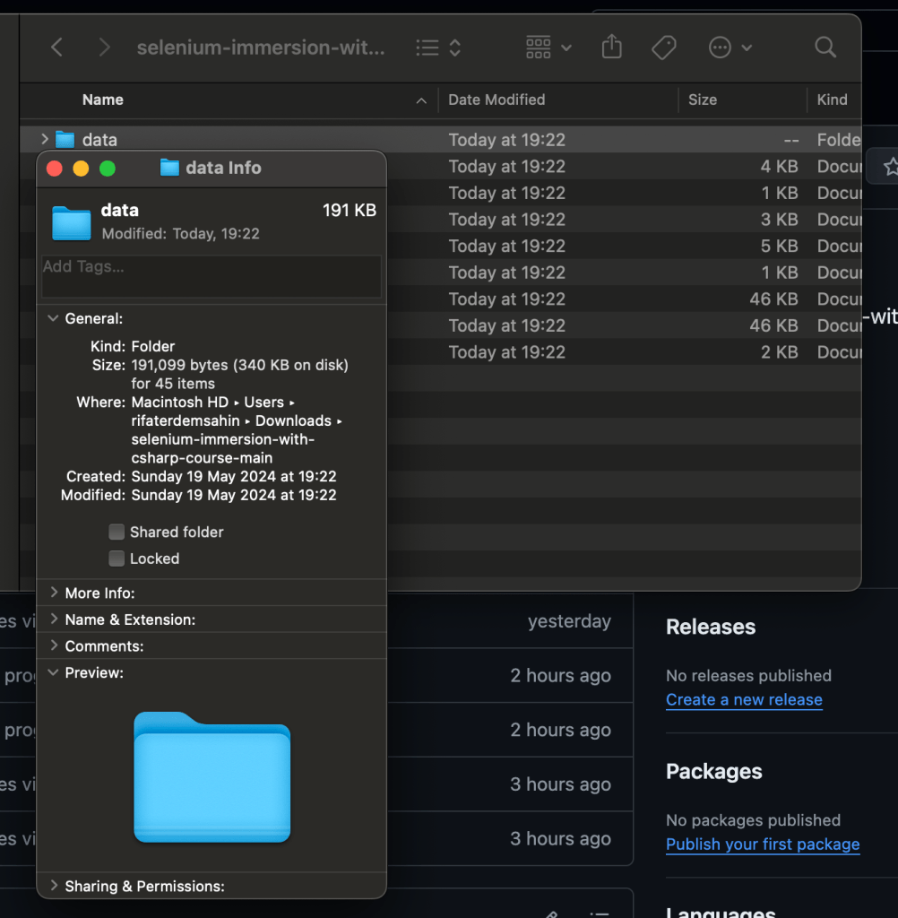
Task: Minimize the data Info window
Action: click(81, 169)
